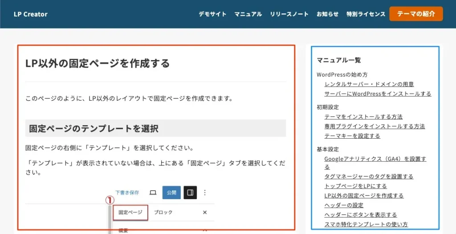Open ヘッダーにボタンを表示する sidebar link

pos(360,215)
